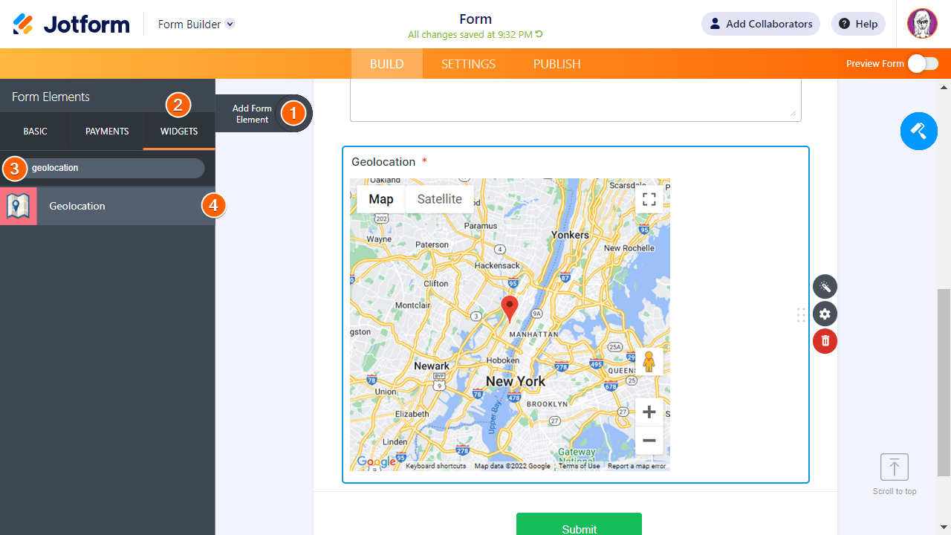This screenshot has width=951, height=535.
Task: Open the Form Designer paint roller icon
Action: (919, 132)
